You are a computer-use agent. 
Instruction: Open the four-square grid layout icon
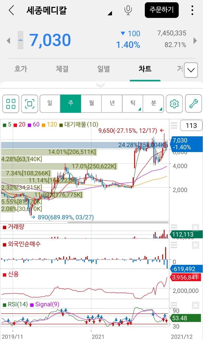point(11,104)
